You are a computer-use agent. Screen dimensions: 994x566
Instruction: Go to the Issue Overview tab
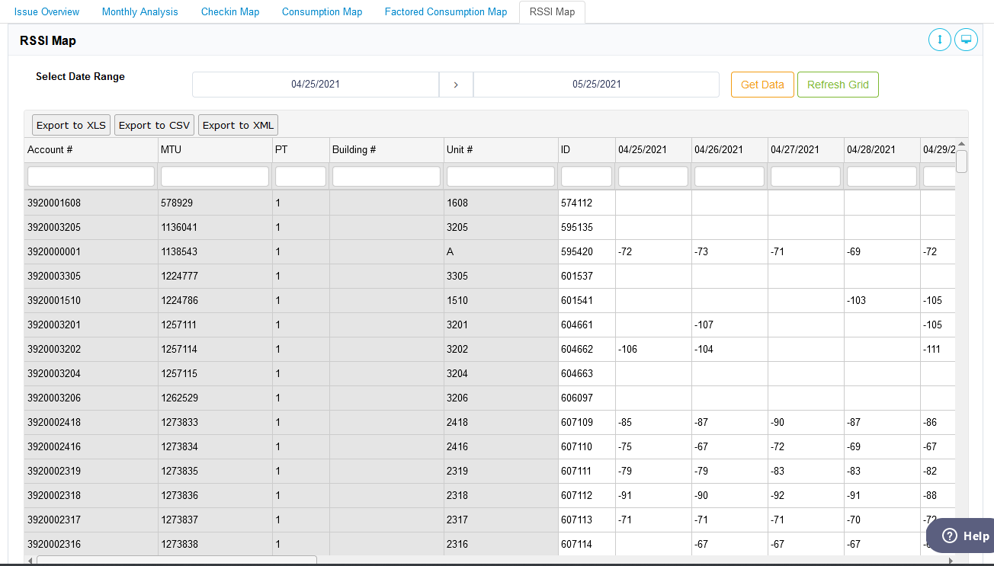click(x=47, y=11)
